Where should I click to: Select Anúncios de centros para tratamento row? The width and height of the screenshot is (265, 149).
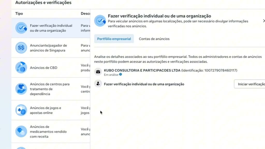[x=51, y=89]
